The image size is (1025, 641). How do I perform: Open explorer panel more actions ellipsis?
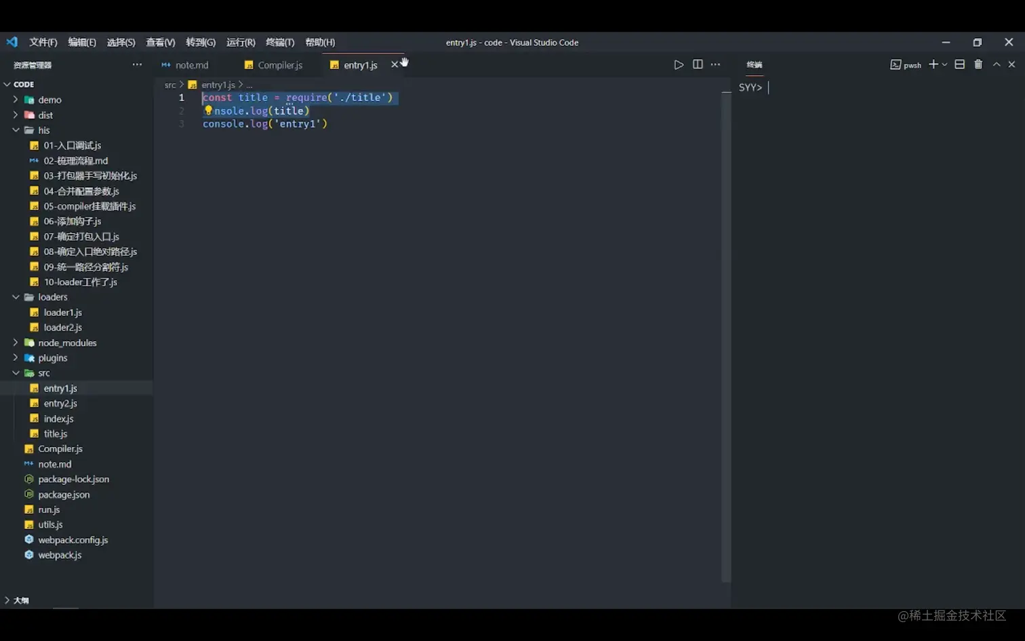coord(137,64)
